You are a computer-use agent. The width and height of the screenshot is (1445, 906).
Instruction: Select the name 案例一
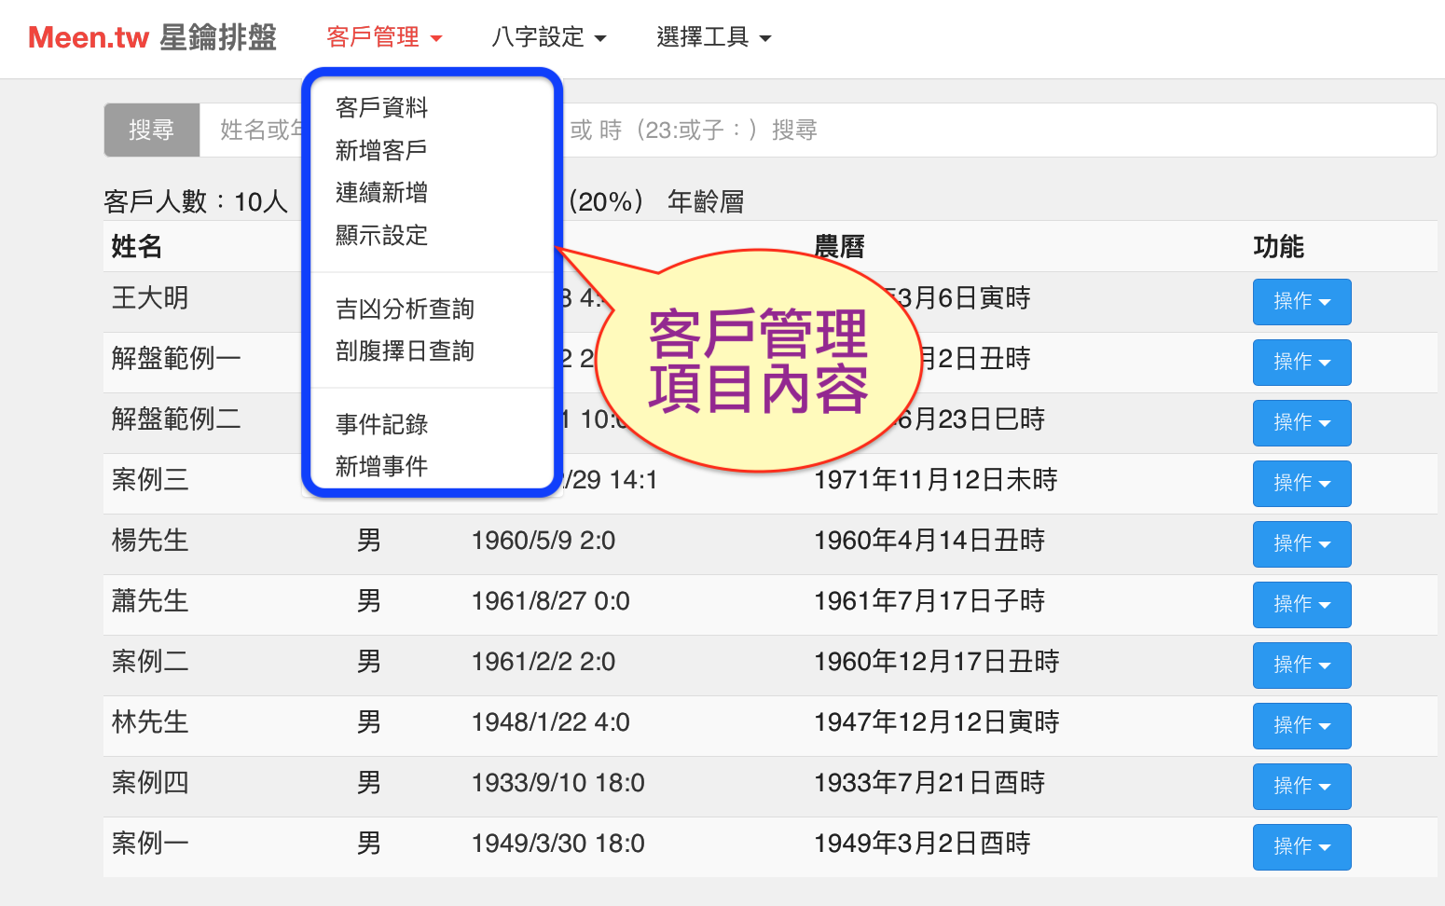tap(150, 843)
